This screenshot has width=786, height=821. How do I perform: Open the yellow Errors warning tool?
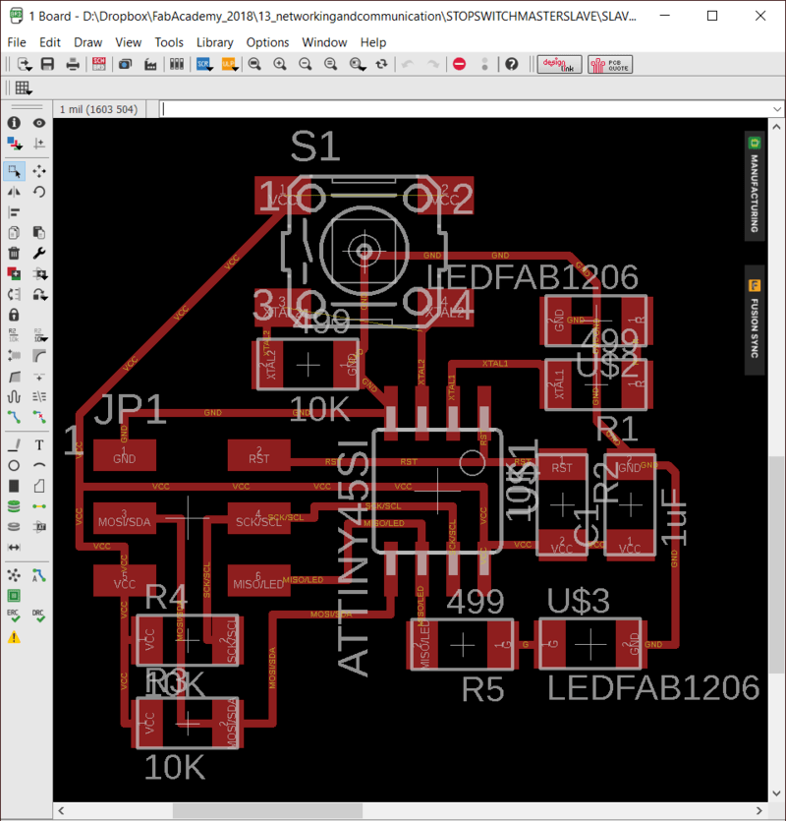coord(14,637)
